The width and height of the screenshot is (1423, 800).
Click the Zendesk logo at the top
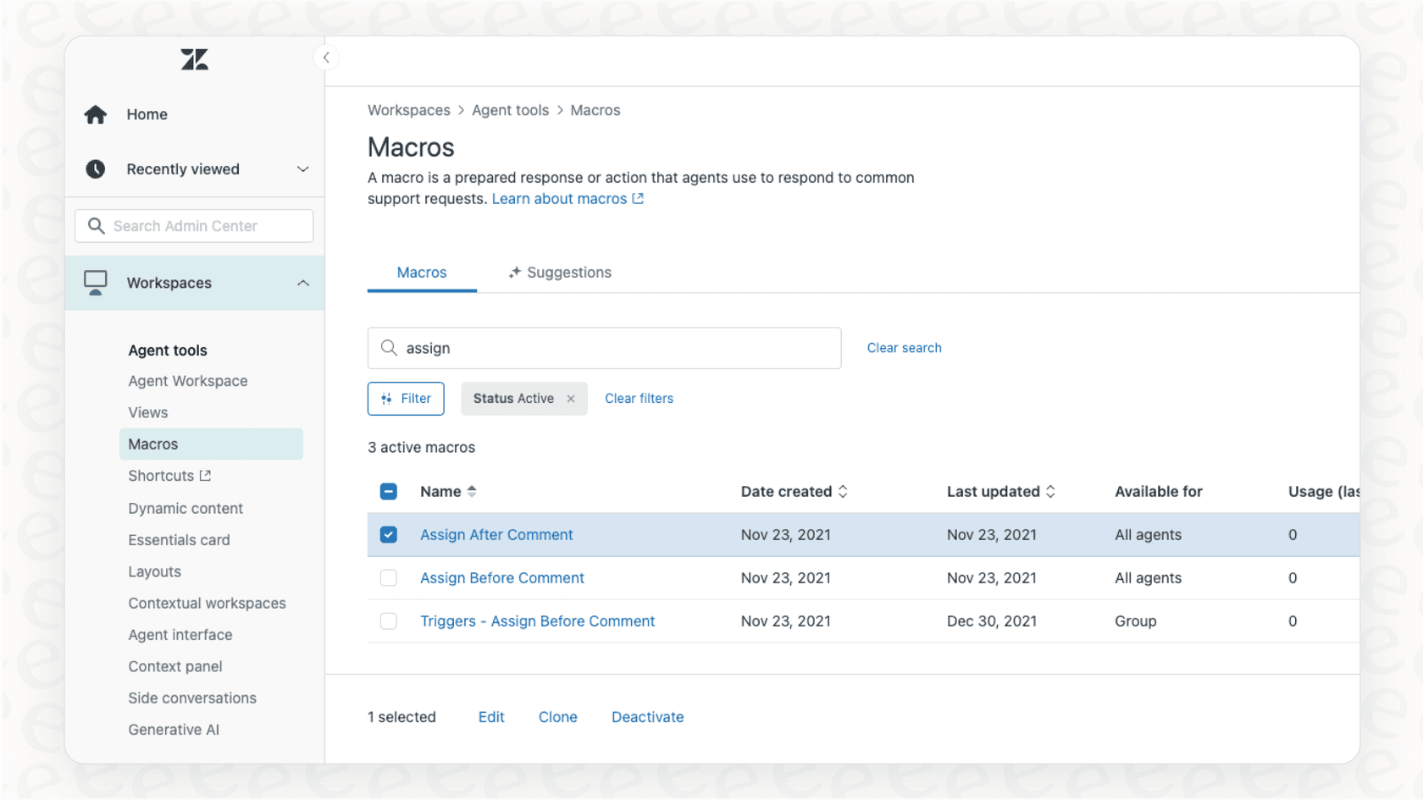pyautogui.click(x=194, y=58)
